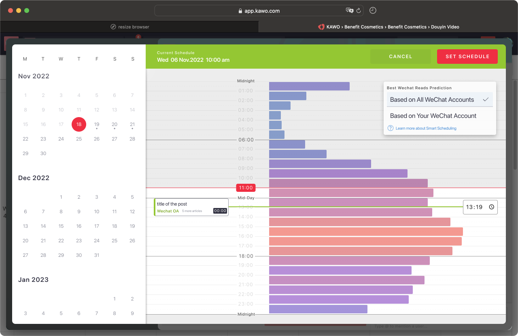Image resolution: width=518 pixels, height=336 pixels.
Task: Click the question mark icon beside Smart Scheduling
Action: coord(390,128)
